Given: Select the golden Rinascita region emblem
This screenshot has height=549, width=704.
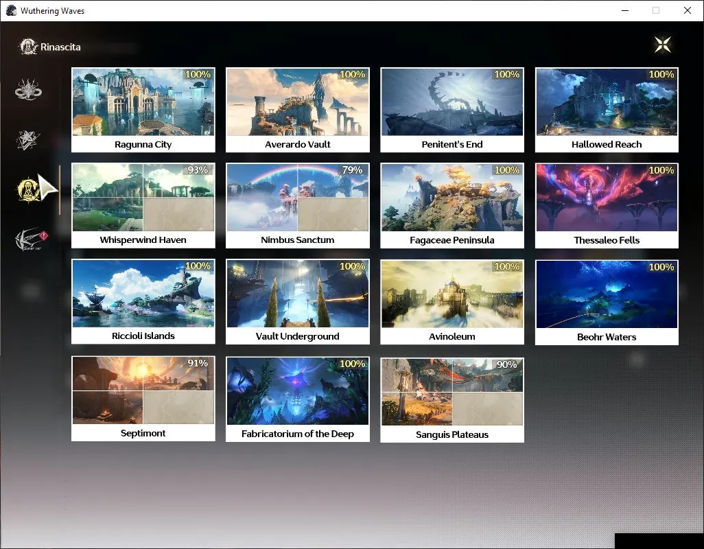Looking at the screenshot, I should pos(28,189).
